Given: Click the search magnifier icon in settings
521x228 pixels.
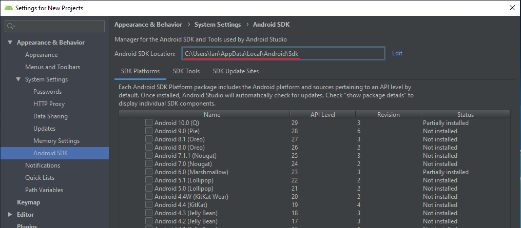Looking at the screenshot, I should (x=11, y=26).
